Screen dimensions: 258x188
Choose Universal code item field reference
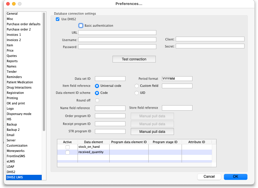coord(97,86)
